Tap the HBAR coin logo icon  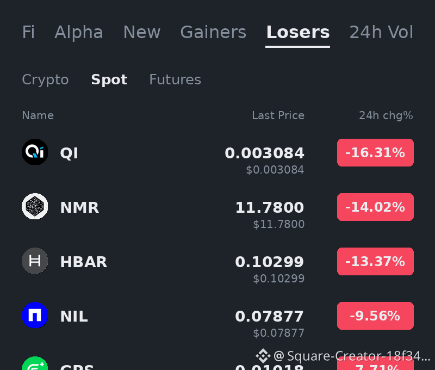tap(35, 261)
